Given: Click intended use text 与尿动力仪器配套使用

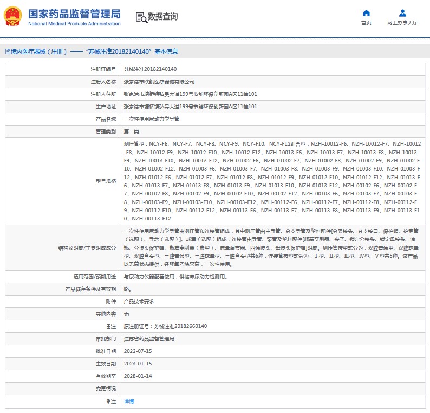Looking at the screenshot, I should (175, 277).
